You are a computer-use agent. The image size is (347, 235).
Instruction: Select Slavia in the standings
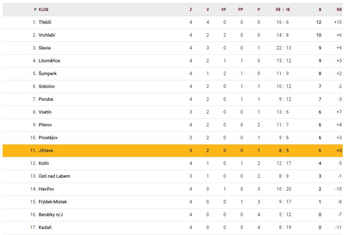point(45,48)
